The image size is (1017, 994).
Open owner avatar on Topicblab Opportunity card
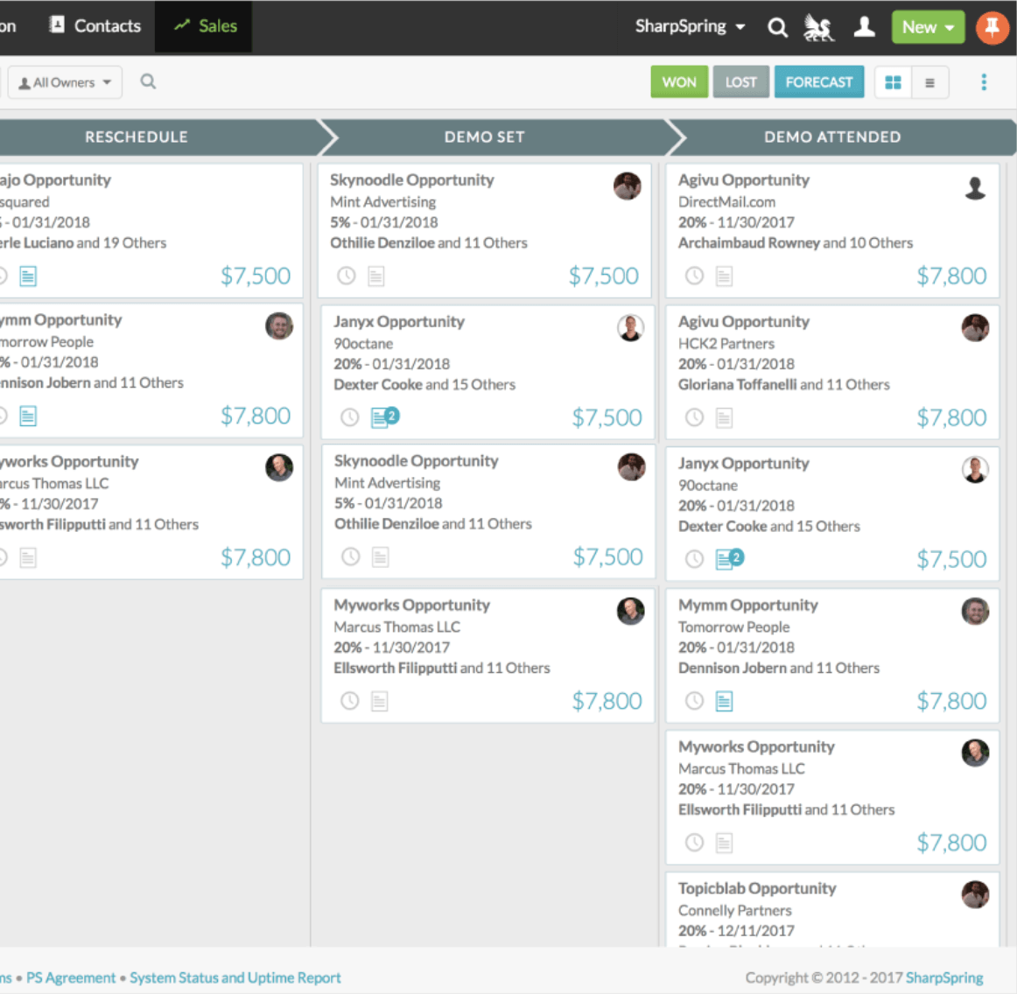[975, 894]
